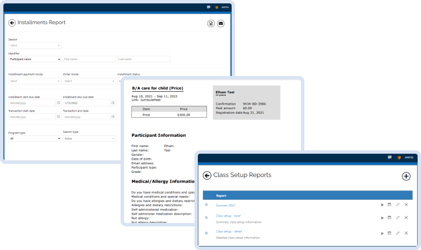Open table view for Summer 2022 report
Screen dimensions: 421x250
click(x=389, y=204)
